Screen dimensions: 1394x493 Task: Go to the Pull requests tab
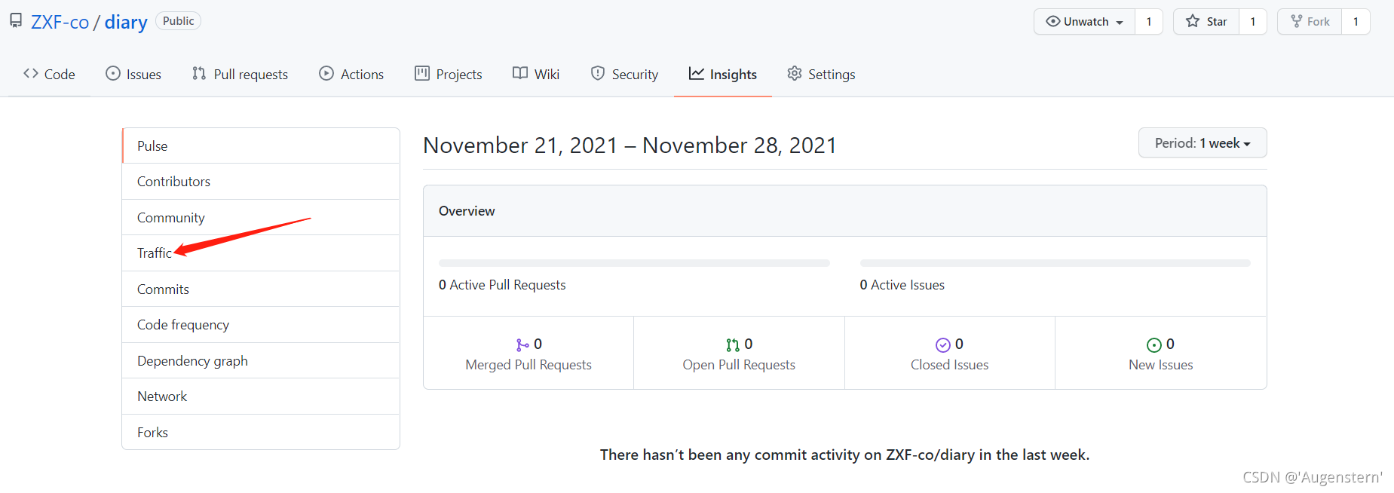pyautogui.click(x=240, y=74)
